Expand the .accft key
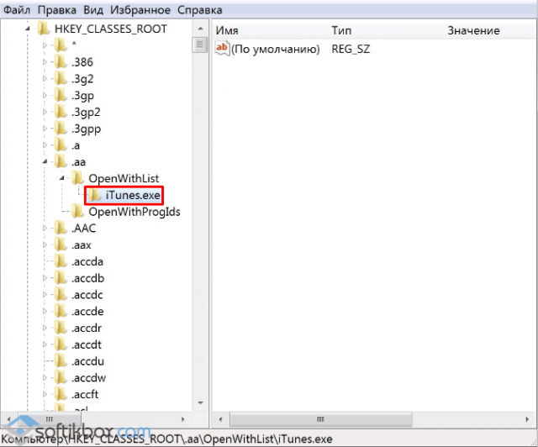This screenshot has height=447, width=538. pyautogui.click(x=45, y=394)
